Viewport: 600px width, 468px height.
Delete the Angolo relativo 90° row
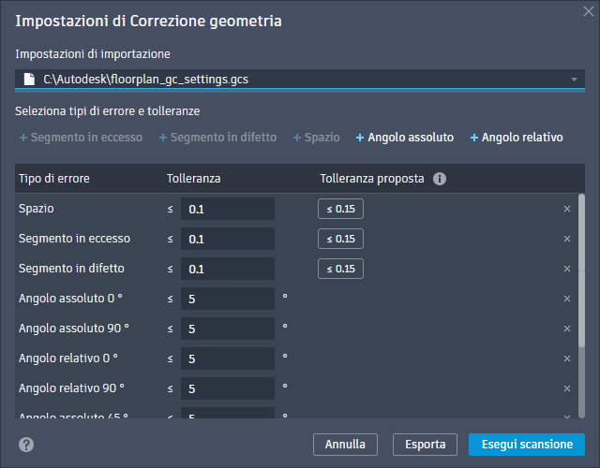pos(567,388)
